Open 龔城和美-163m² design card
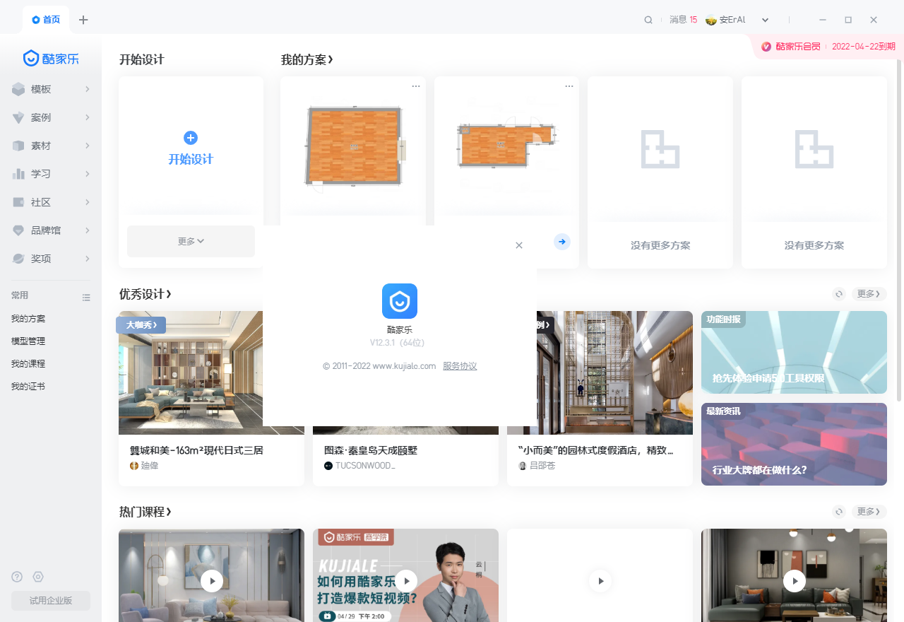 click(211, 398)
